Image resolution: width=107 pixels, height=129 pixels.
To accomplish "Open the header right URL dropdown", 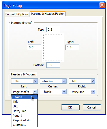I will (x=82, y=81).
